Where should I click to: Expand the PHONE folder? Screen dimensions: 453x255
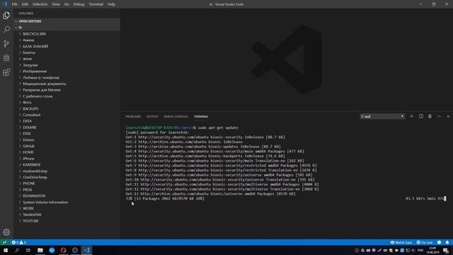[67, 183]
